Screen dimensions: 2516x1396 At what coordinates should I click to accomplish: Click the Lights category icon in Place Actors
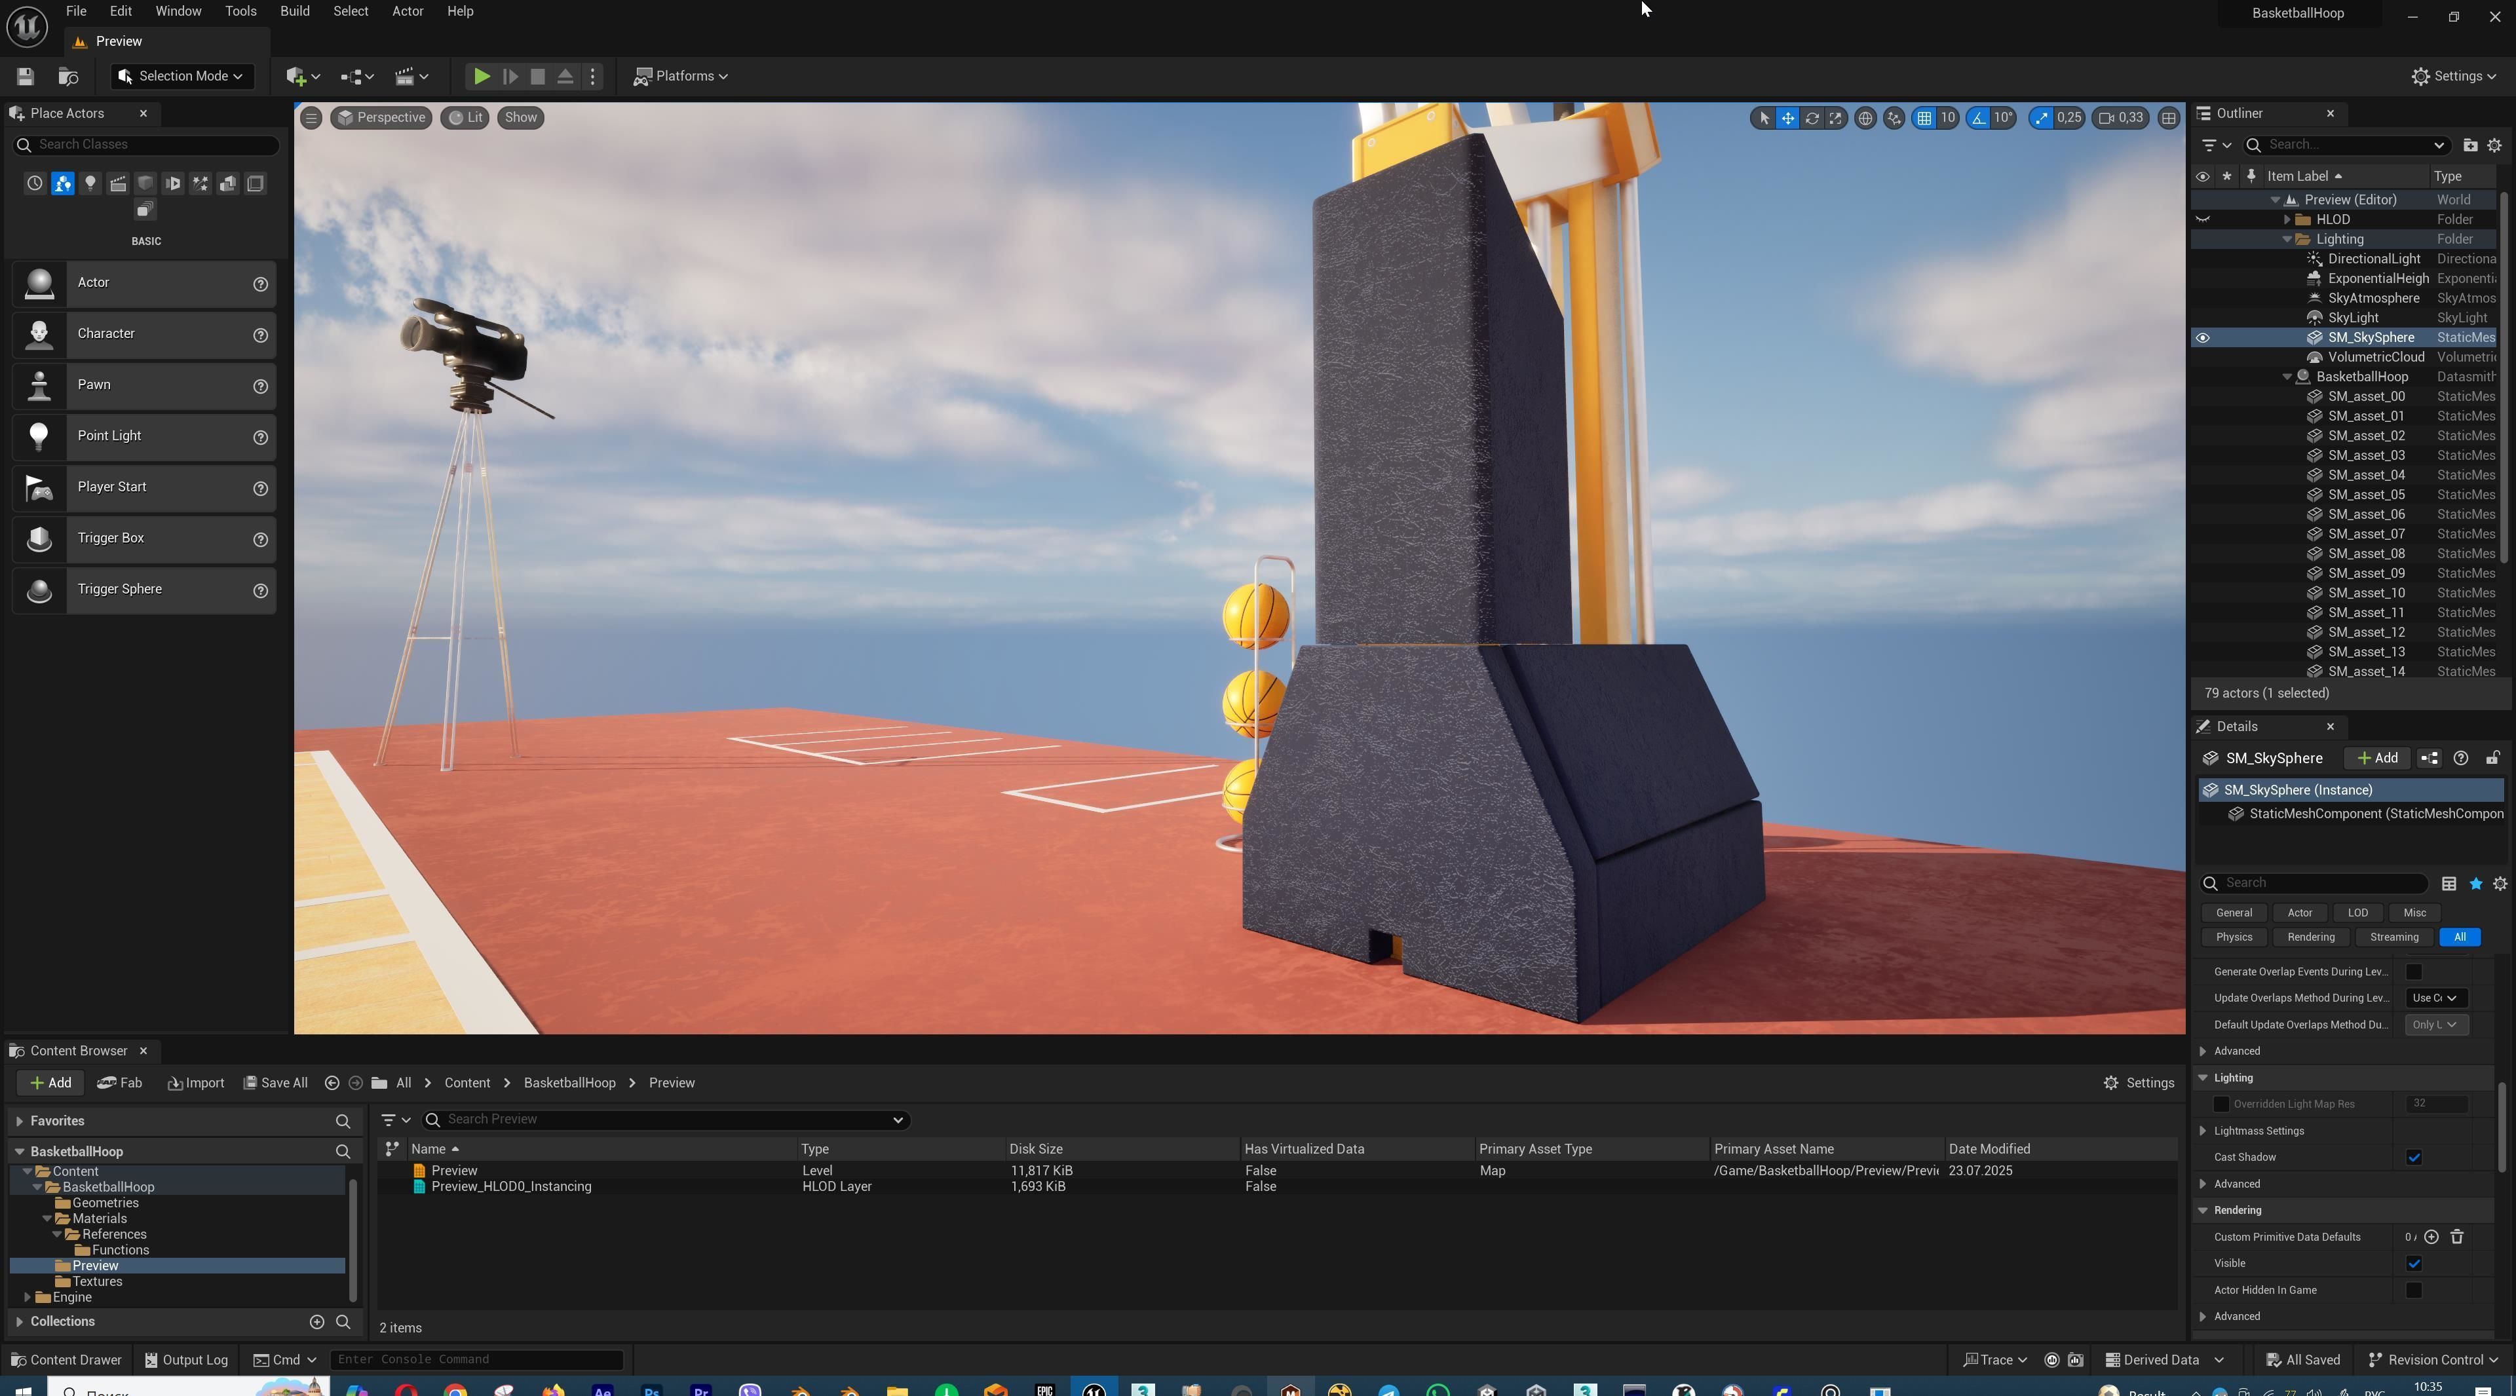pyautogui.click(x=90, y=183)
